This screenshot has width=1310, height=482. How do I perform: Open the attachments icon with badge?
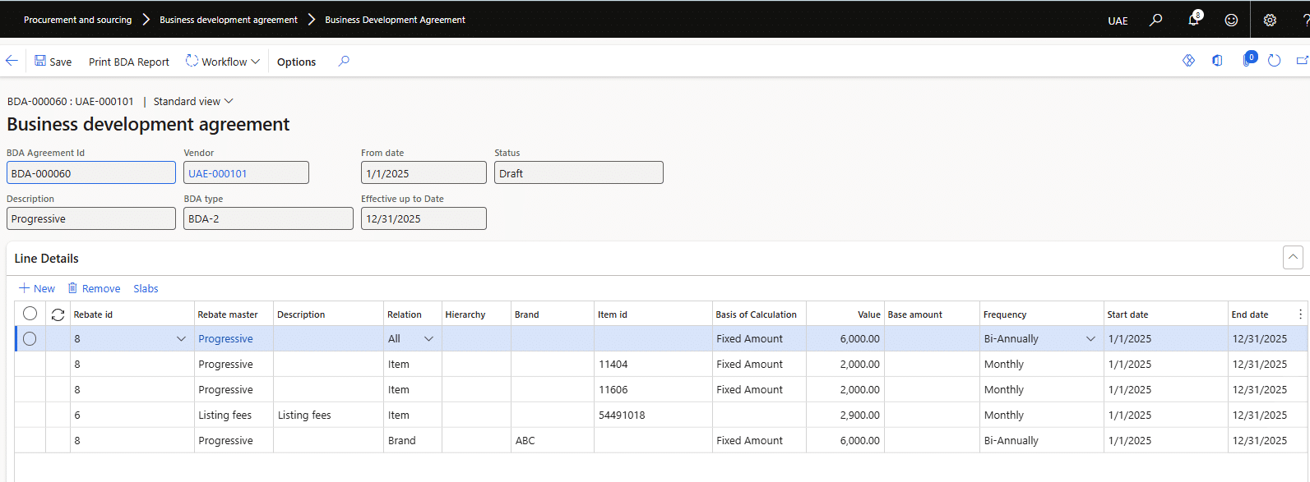[1248, 60]
